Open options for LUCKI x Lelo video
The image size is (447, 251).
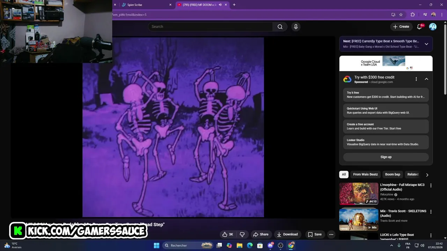[431, 235]
